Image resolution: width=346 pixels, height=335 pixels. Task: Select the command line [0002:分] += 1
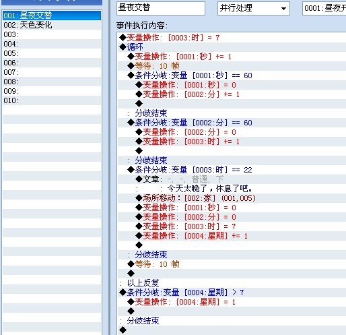click(232, 94)
